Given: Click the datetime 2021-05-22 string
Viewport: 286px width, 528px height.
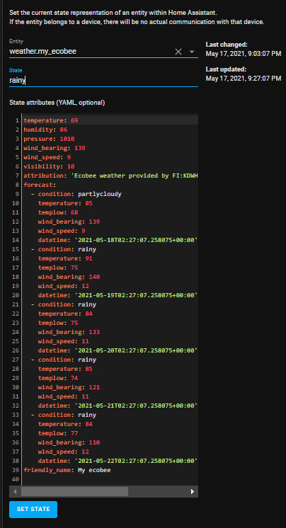Looking at the screenshot, I should tap(136, 461).
